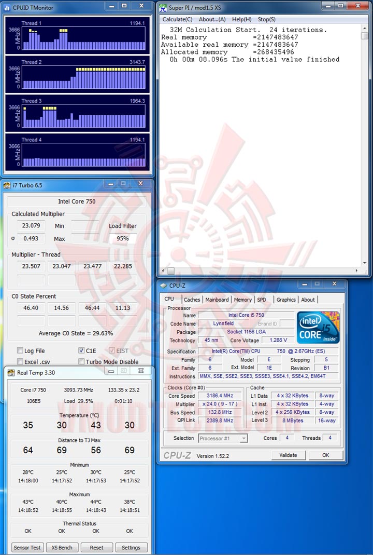
Task: Click the Real Temp 3.30 title icon
Action: click(11, 372)
